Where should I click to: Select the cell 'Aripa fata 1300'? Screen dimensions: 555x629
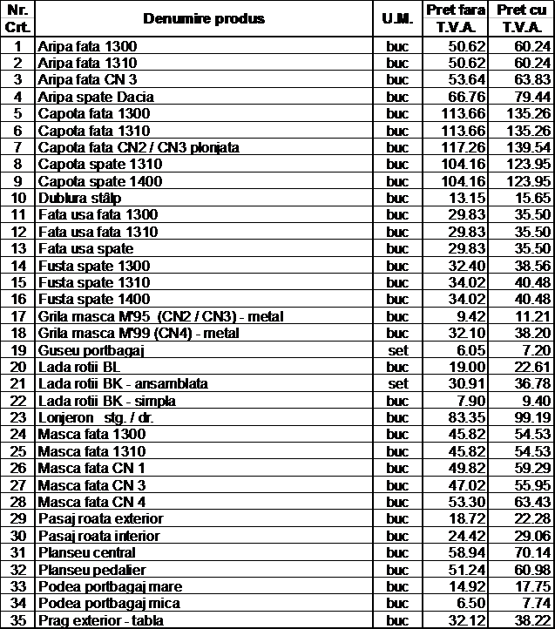[204, 46]
